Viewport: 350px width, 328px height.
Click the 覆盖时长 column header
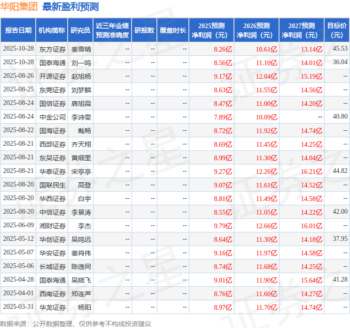pos(173,30)
